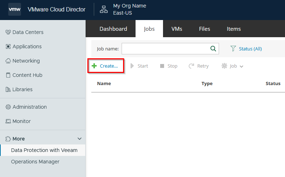The image size is (285, 177).
Task: Sort by the Name column header
Action: coord(104,83)
